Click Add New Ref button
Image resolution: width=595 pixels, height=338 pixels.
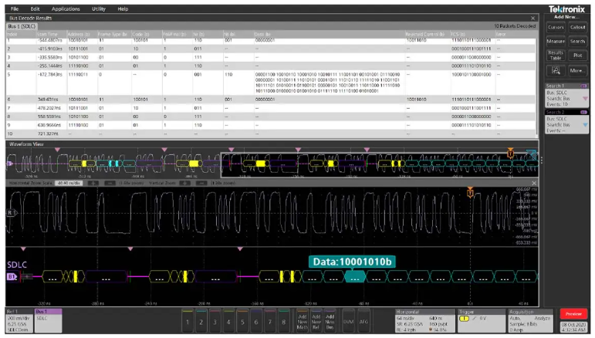pos(316,322)
